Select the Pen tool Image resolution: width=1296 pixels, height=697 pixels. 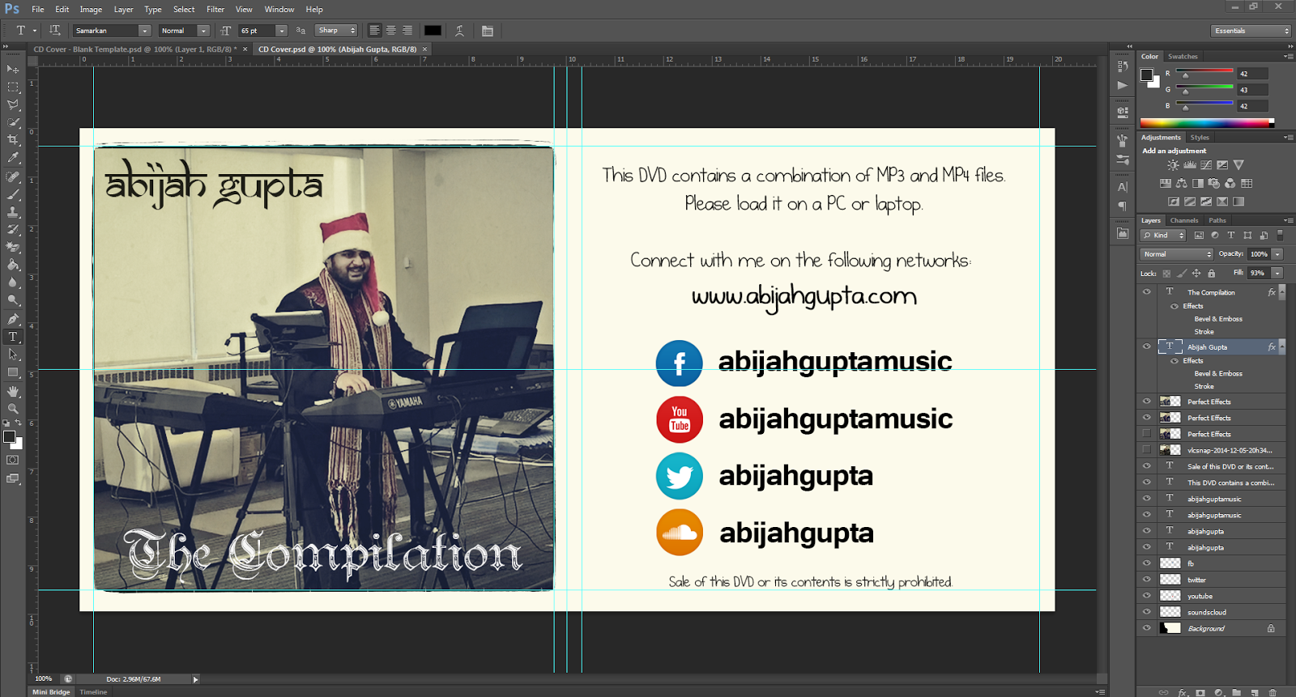13,319
